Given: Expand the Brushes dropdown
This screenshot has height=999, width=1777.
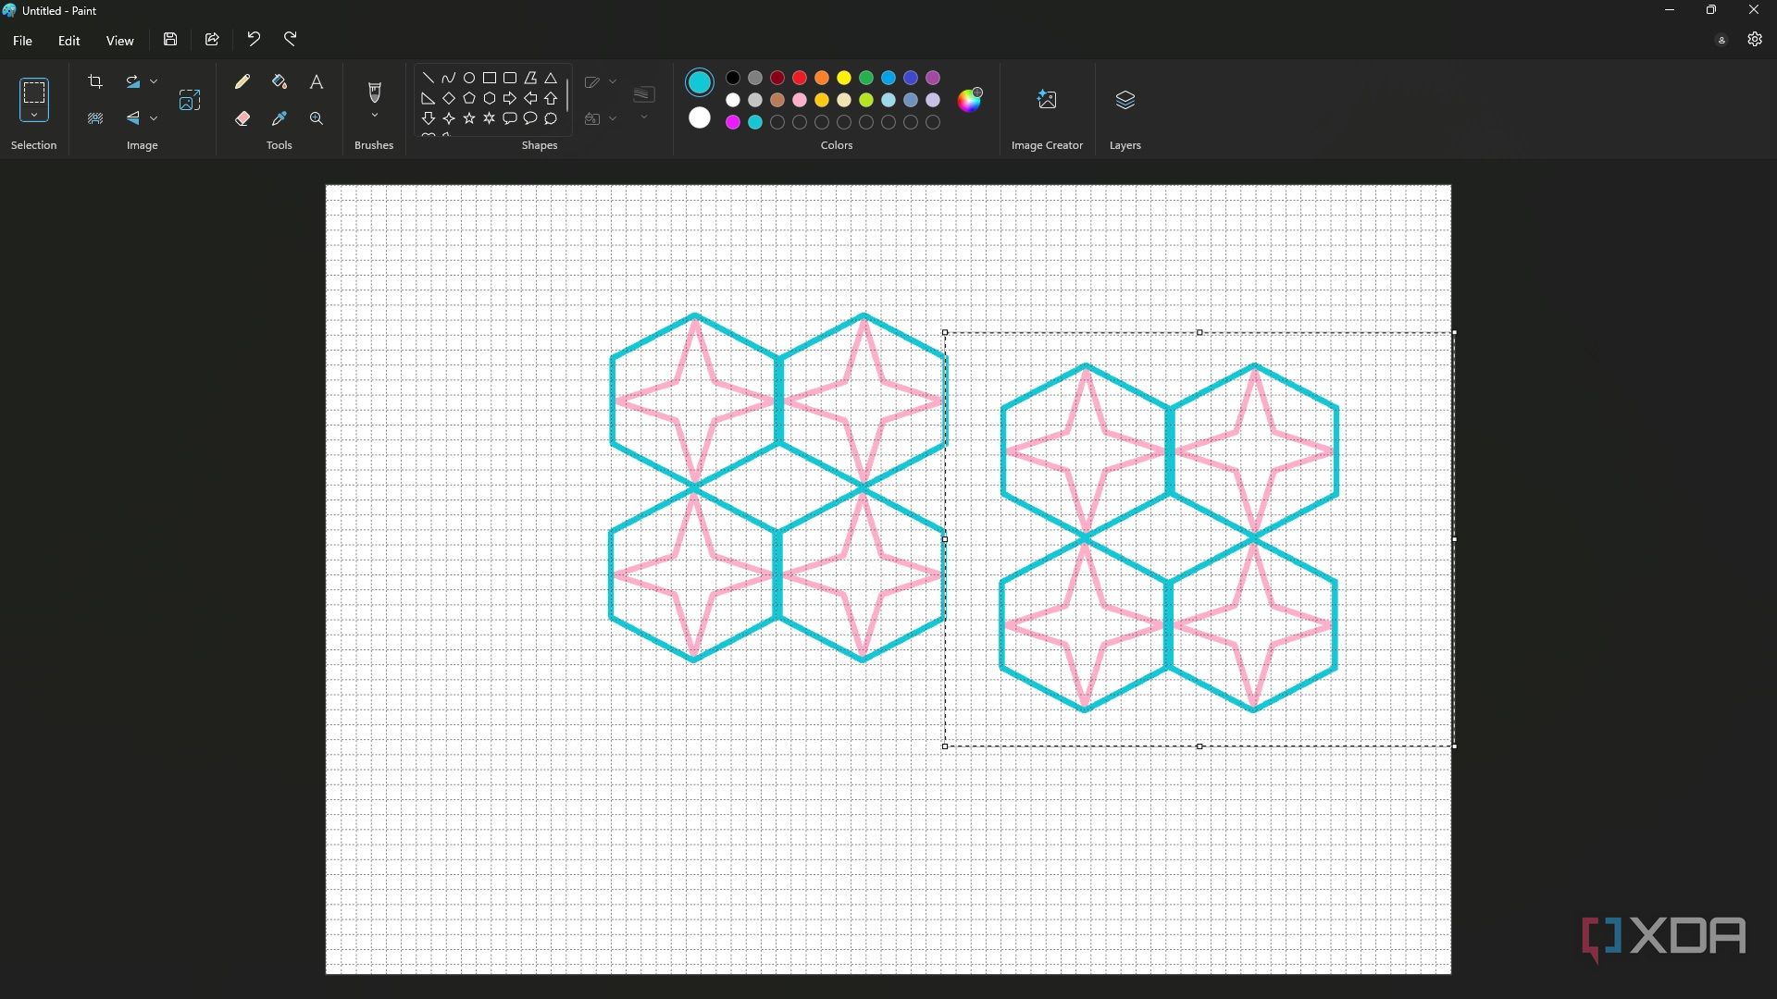Looking at the screenshot, I should tap(375, 116).
